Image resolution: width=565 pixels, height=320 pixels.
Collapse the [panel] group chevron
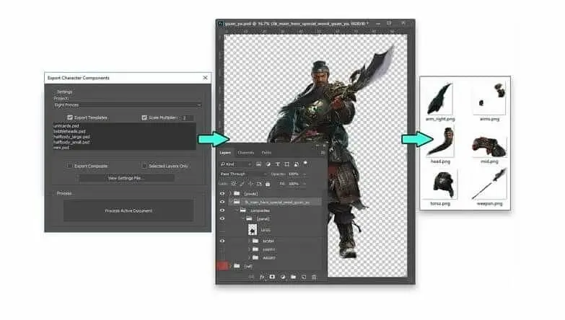tap(243, 218)
